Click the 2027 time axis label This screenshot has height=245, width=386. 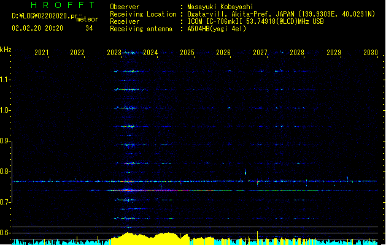[x=260, y=53]
